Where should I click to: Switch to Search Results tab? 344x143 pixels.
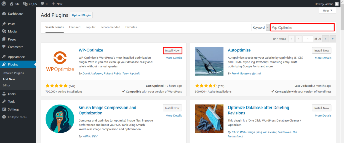tap(55, 27)
